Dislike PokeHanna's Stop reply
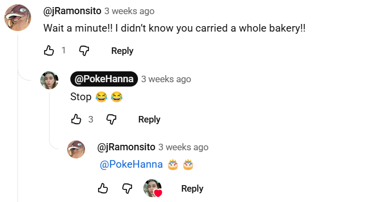The width and height of the screenshot is (373, 202). (x=111, y=119)
